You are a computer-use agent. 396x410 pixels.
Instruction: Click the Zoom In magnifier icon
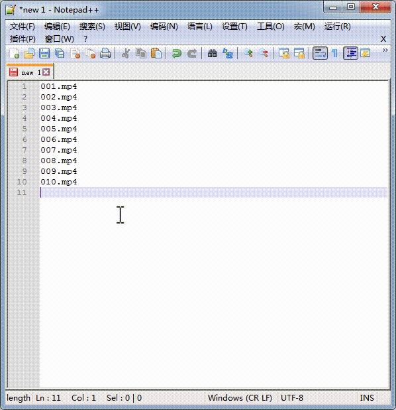[x=248, y=53]
